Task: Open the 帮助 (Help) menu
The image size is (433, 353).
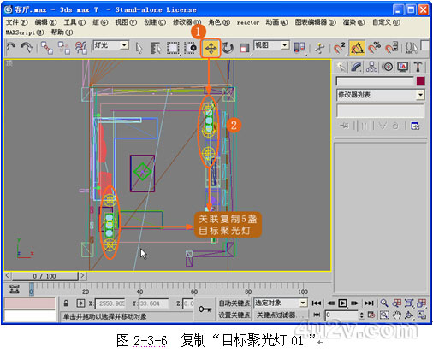Action: click(62, 32)
